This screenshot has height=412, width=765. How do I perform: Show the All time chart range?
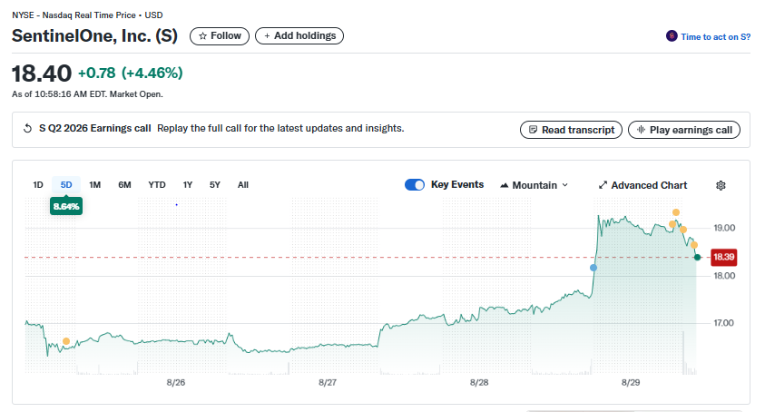click(x=243, y=185)
